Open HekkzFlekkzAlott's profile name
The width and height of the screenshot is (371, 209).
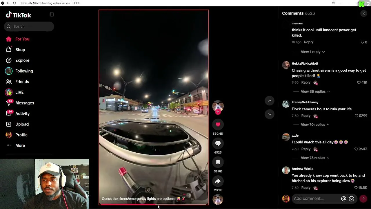pos(305,64)
